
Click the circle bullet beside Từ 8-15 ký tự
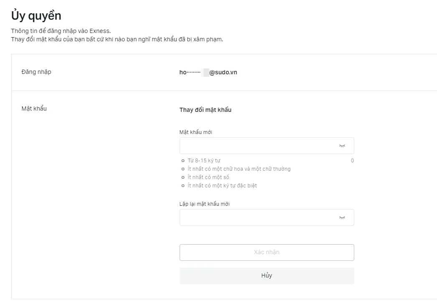(x=183, y=161)
